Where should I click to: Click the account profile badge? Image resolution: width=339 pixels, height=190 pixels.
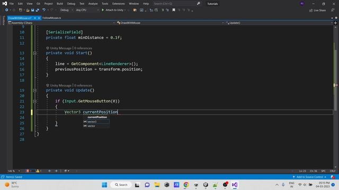pyautogui.click(x=302, y=4)
